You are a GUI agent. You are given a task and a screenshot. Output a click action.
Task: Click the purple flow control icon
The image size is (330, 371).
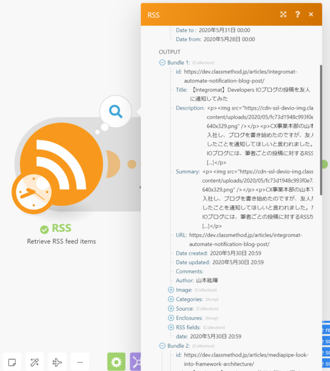pyautogui.click(x=136, y=362)
